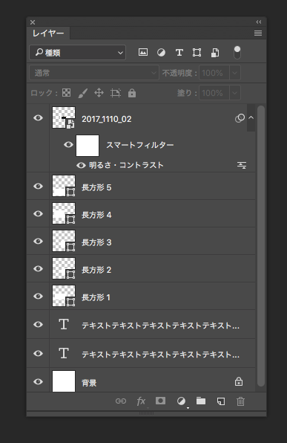Prevent auto-nesting artboard lock icon
This screenshot has width=287, height=443.
116,93
